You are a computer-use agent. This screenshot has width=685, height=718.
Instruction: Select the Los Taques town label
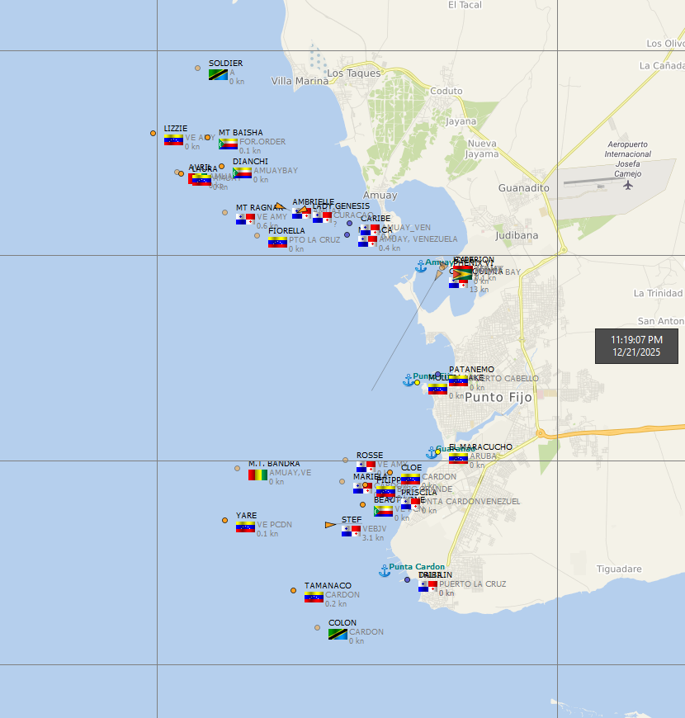pyautogui.click(x=353, y=73)
